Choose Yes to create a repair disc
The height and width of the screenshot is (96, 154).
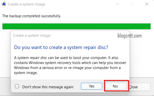(91, 86)
